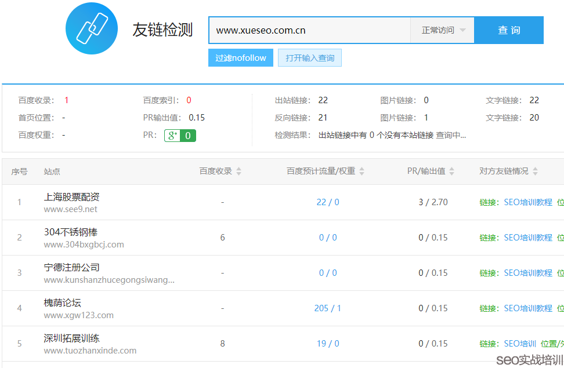The width and height of the screenshot is (564, 368).
Task: Click the blue chain-link 友链检测 logo icon
Action: tap(91, 30)
